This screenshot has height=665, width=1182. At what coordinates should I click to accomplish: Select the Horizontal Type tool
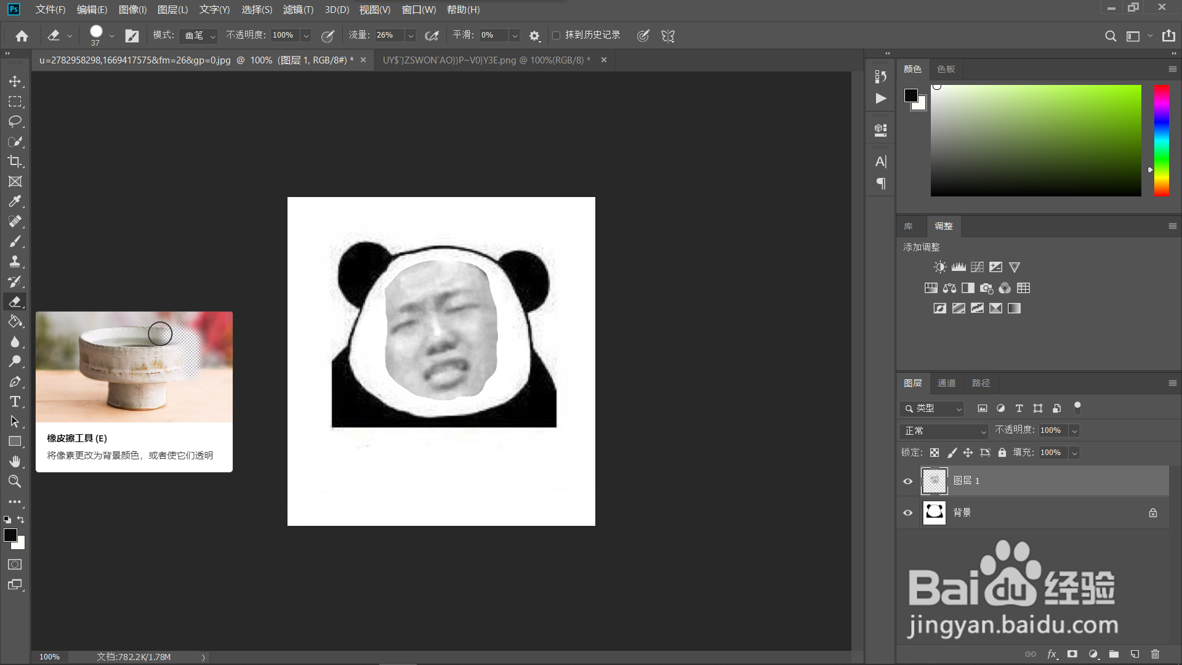(15, 401)
